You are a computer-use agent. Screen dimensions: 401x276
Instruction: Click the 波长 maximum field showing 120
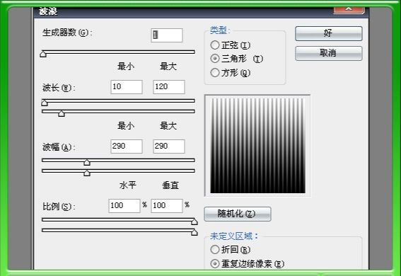[169, 87]
